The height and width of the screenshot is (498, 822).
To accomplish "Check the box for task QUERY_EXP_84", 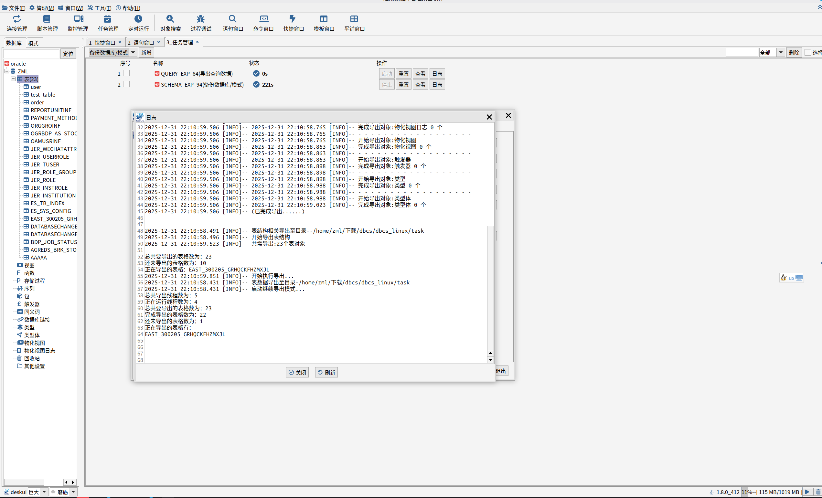I will pos(126,73).
